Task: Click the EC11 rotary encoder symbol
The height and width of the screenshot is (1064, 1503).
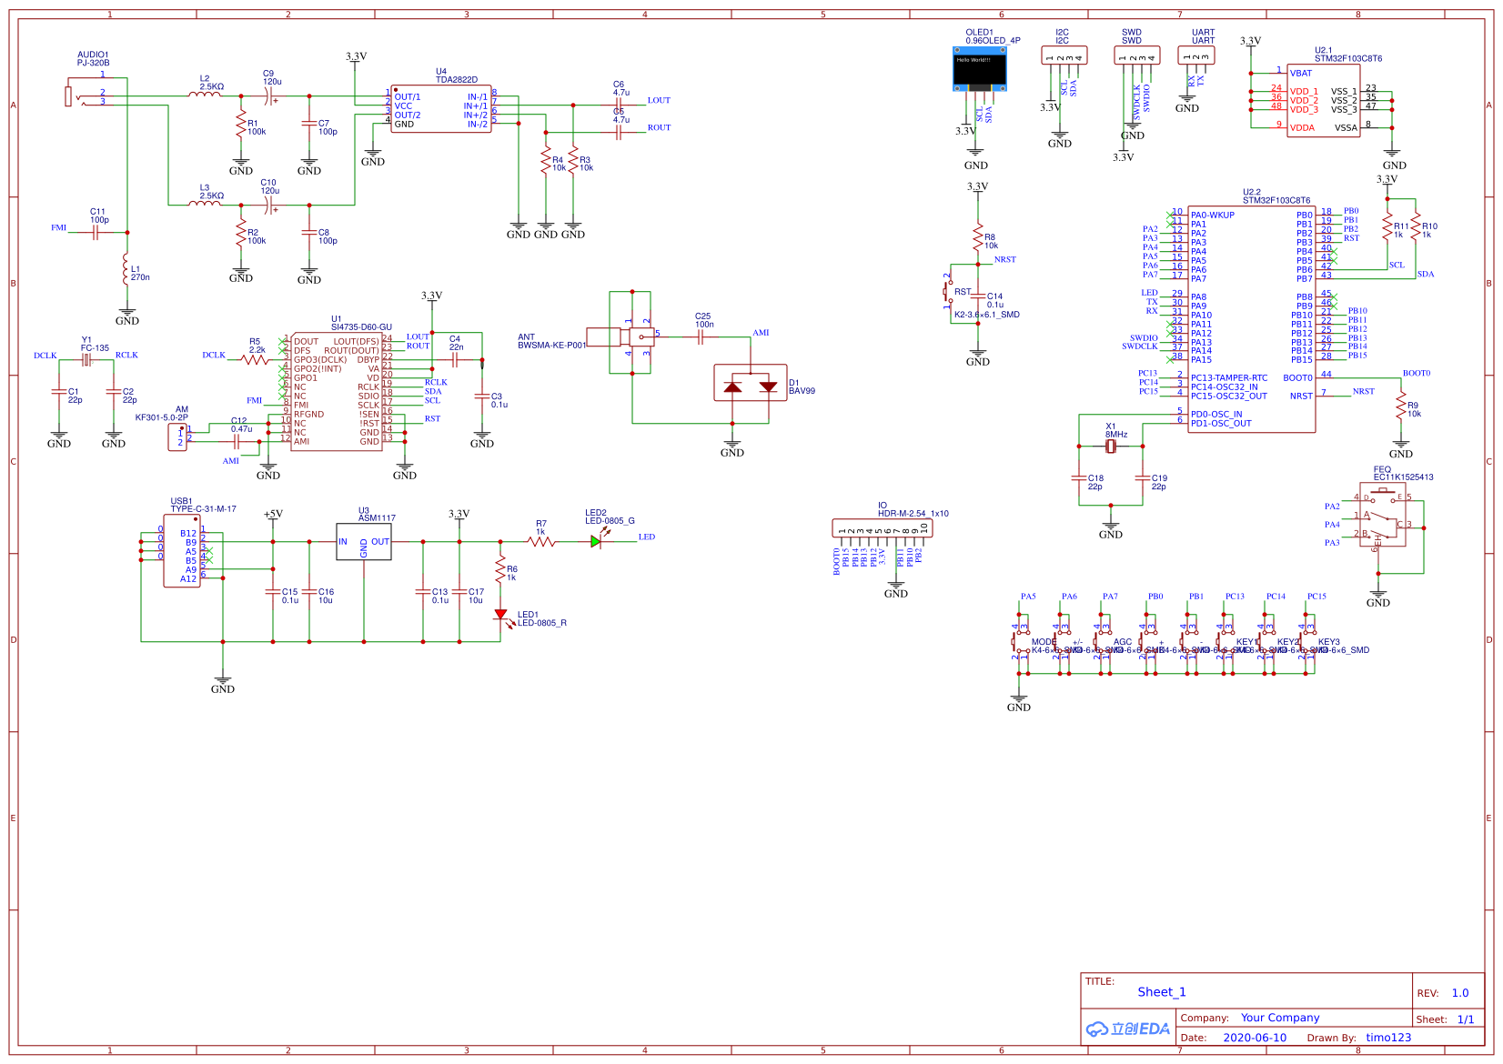Action: click(x=1383, y=520)
